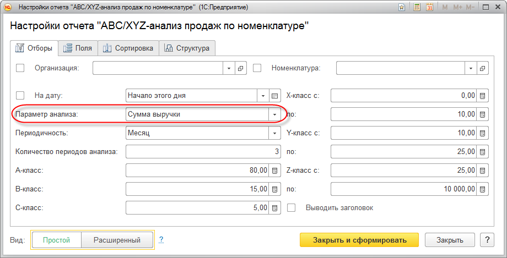
Task: Expand the Номенклатура dropdown arrow
Action: coord(471,68)
